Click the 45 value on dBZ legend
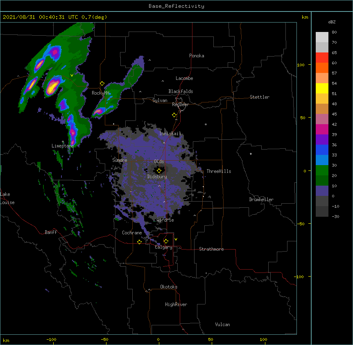Screen dimensions: 353x345 coord(334,114)
